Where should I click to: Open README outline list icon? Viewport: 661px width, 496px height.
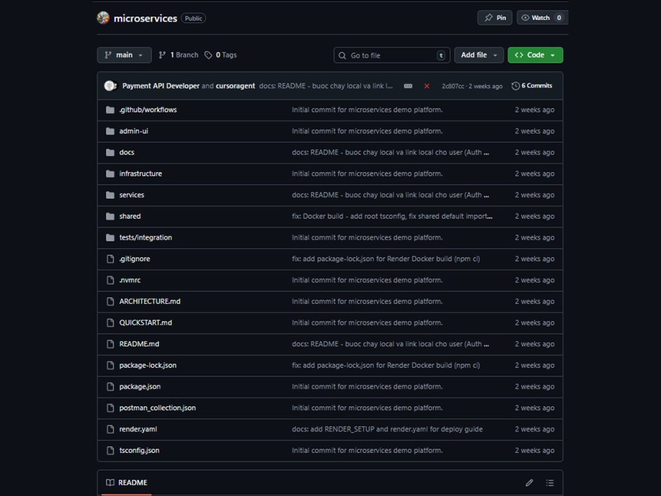tap(550, 483)
